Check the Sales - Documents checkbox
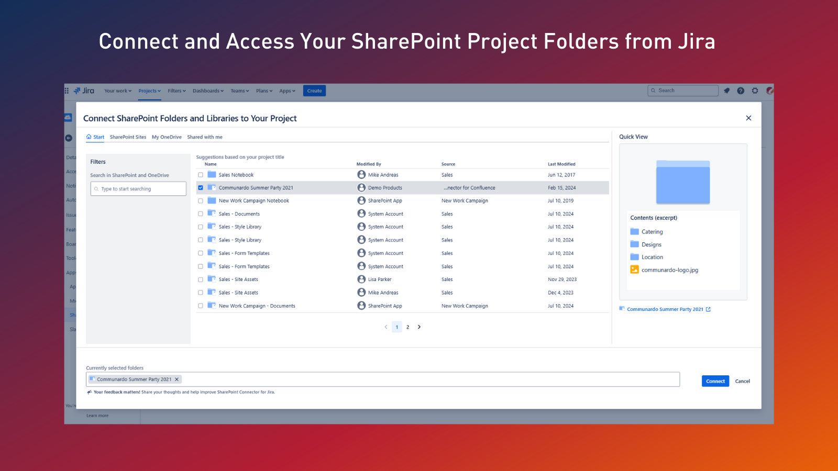838x471 pixels. tap(200, 214)
